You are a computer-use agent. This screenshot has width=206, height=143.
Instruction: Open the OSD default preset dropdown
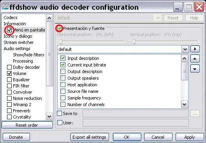(185, 49)
